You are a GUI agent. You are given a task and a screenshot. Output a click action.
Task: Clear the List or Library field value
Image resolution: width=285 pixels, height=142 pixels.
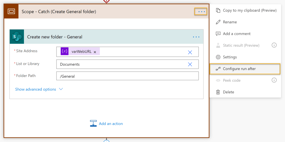pos(190,64)
